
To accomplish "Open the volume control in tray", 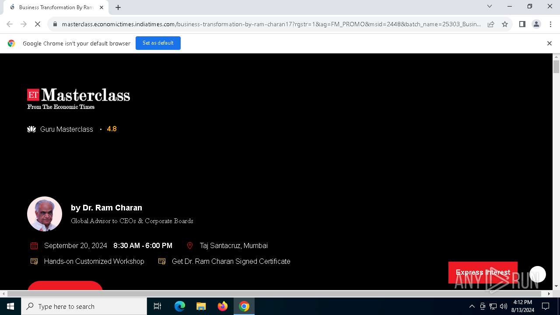I will [504, 306].
